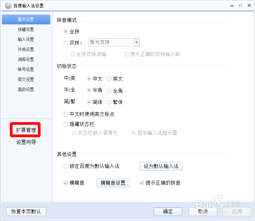Confirm with 确定 button
Screen dimensions: 255x221
tap(168, 212)
